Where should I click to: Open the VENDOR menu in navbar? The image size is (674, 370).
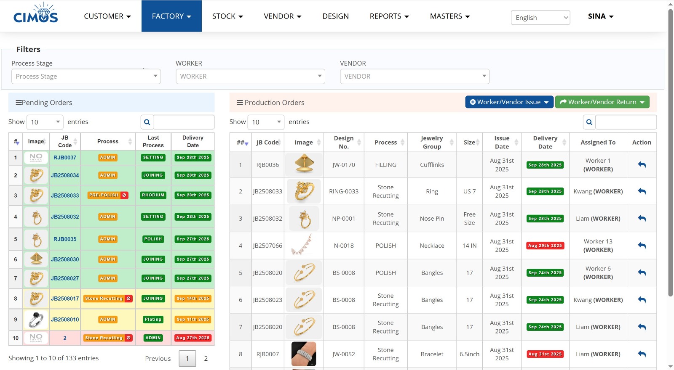click(x=283, y=16)
